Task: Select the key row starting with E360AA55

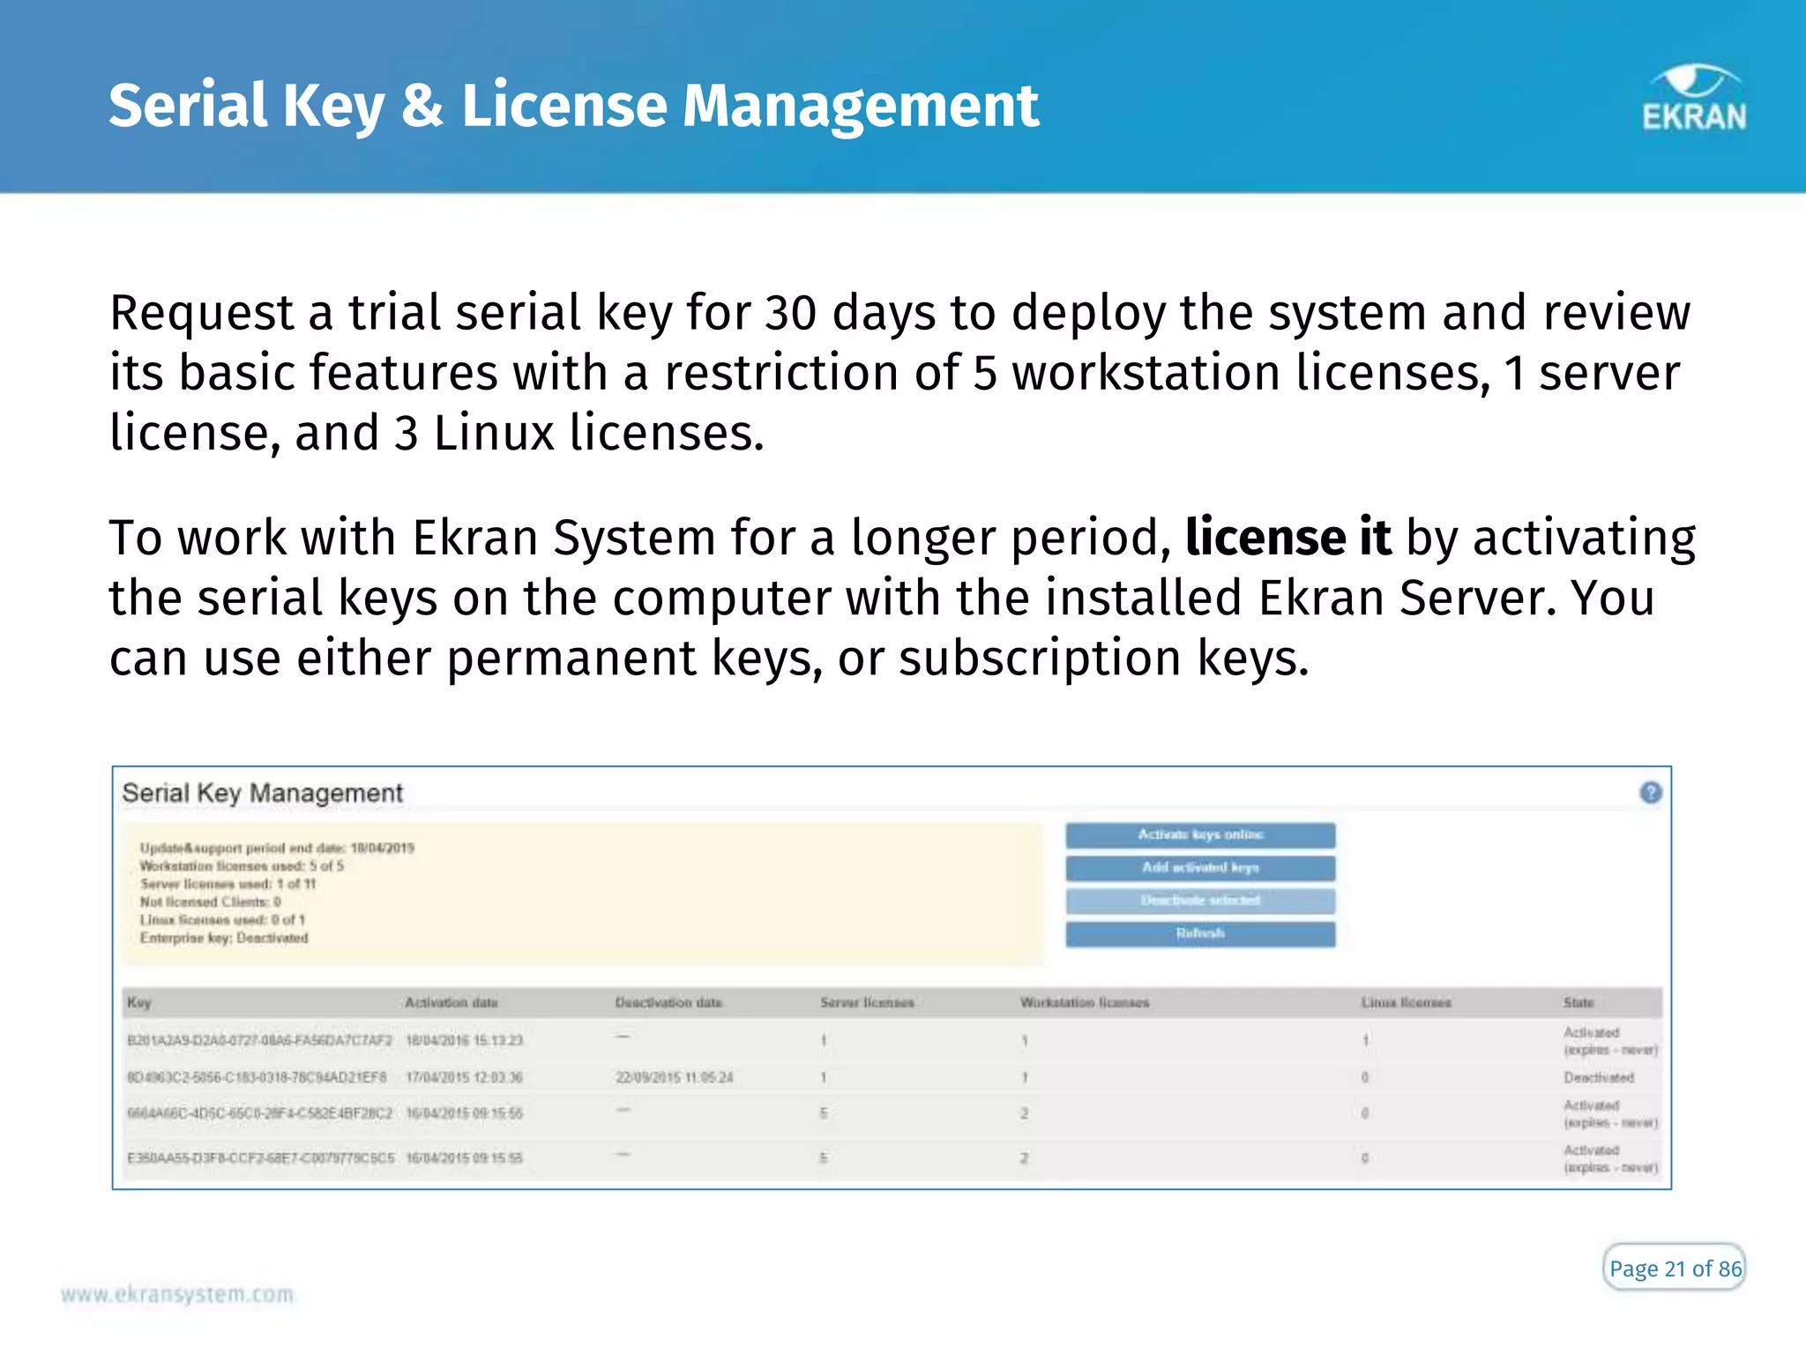Action: (x=892, y=1157)
